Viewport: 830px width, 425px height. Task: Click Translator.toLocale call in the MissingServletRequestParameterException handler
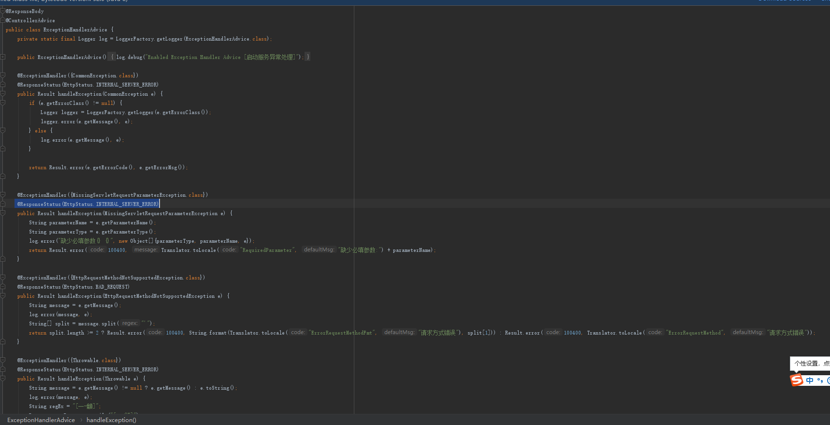coord(189,250)
